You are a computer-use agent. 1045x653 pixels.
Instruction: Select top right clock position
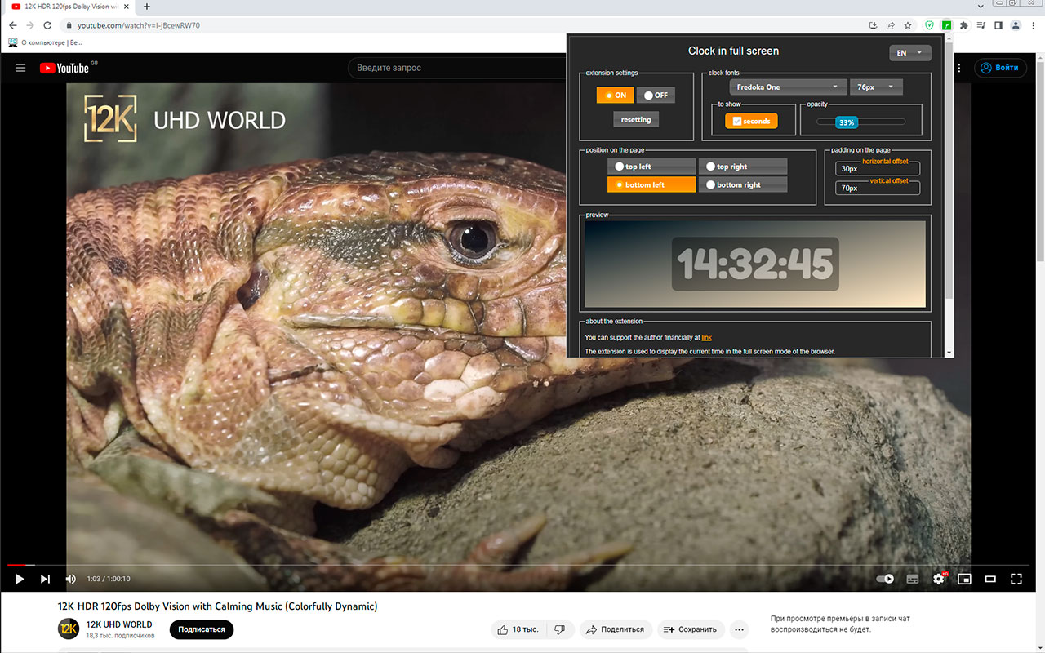point(743,167)
